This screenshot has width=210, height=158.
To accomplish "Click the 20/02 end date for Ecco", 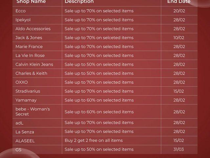I will coord(179,11).
